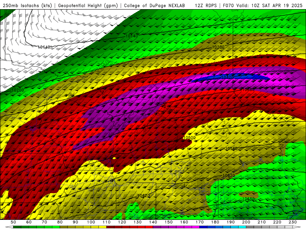Image resolution: width=306 pixels, height=229 pixels.
Task: Click the 140 knot colorbar label
Action: [x=153, y=222]
